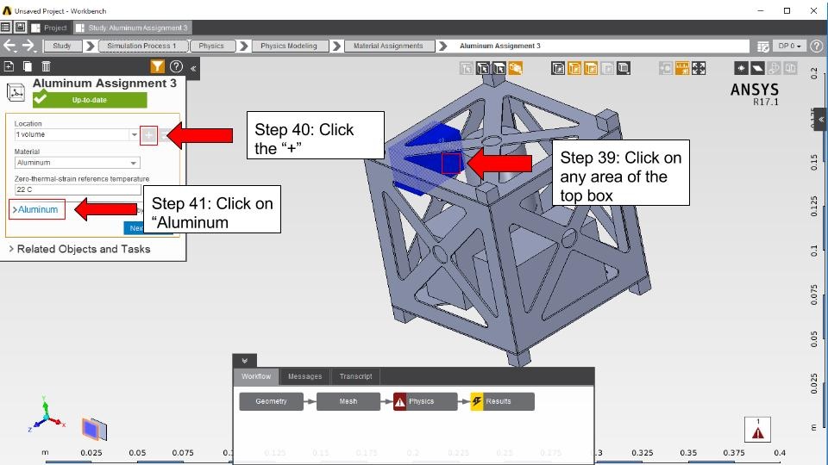The width and height of the screenshot is (828, 465).
Task: Open chevron after Material Assignments breadcrumb
Action: pos(443,46)
